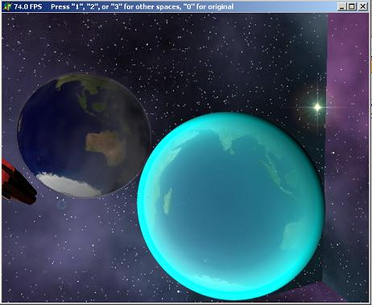Click the title bar instruction text
The image size is (372, 305).
142,6
